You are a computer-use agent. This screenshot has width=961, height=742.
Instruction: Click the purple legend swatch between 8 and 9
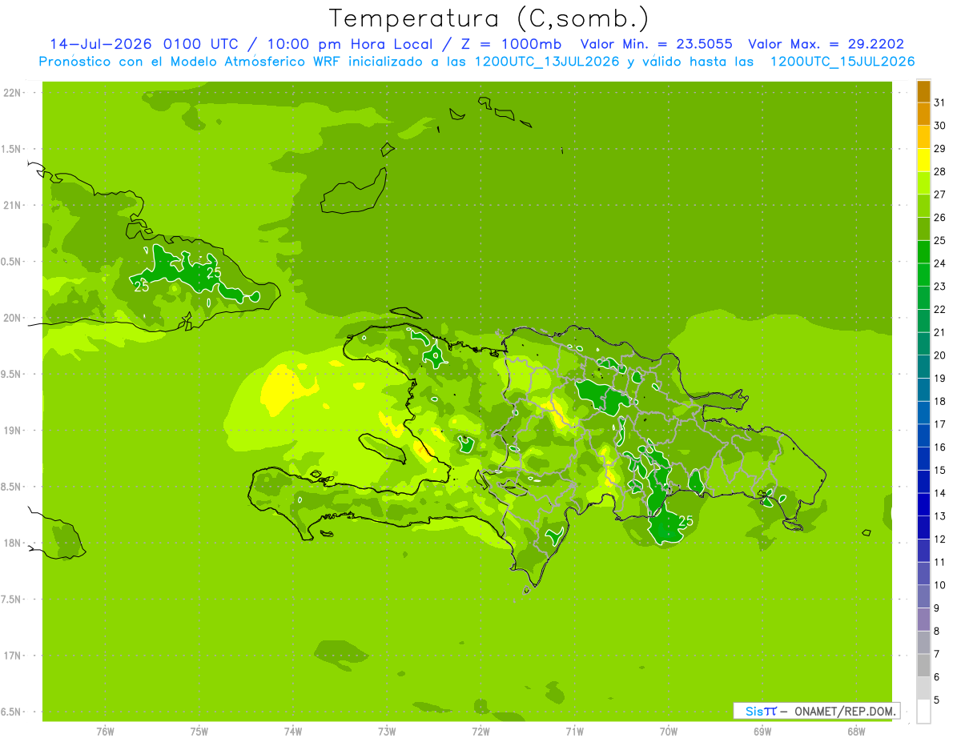coord(923,620)
